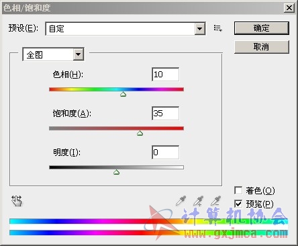
Task: Enable the 着色 colorize checkbox
Action: pyautogui.click(x=238, y=191)
